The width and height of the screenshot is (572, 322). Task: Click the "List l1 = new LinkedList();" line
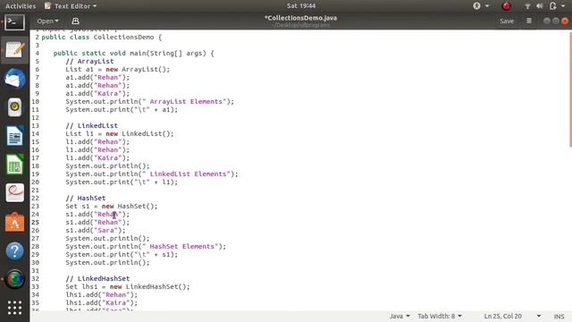pos(120,133)
